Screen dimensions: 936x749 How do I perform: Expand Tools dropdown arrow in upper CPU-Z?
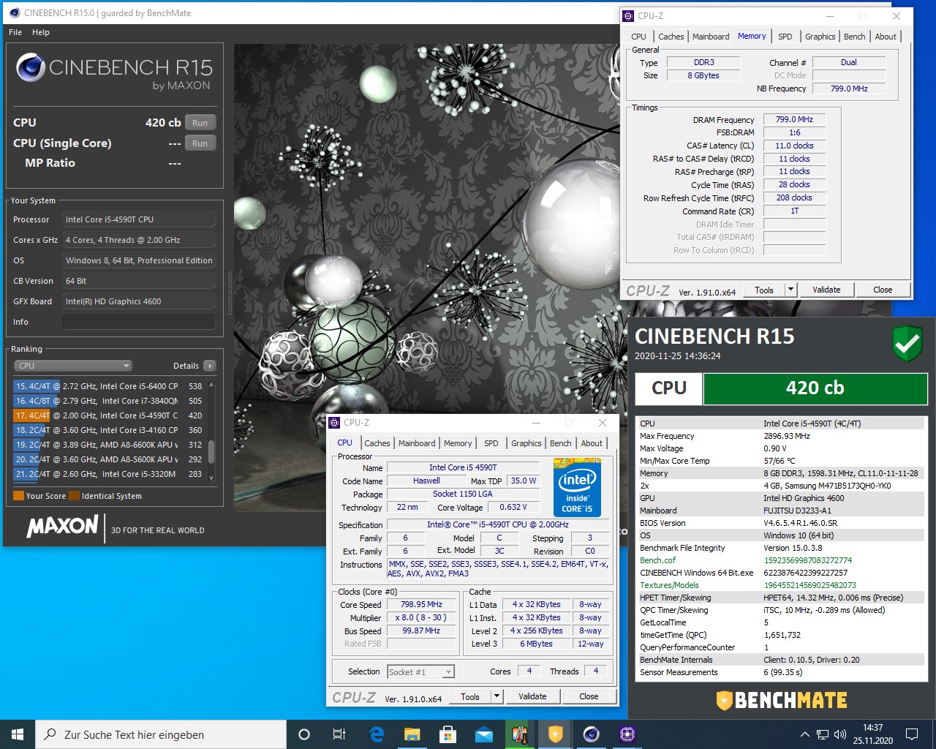790,290
